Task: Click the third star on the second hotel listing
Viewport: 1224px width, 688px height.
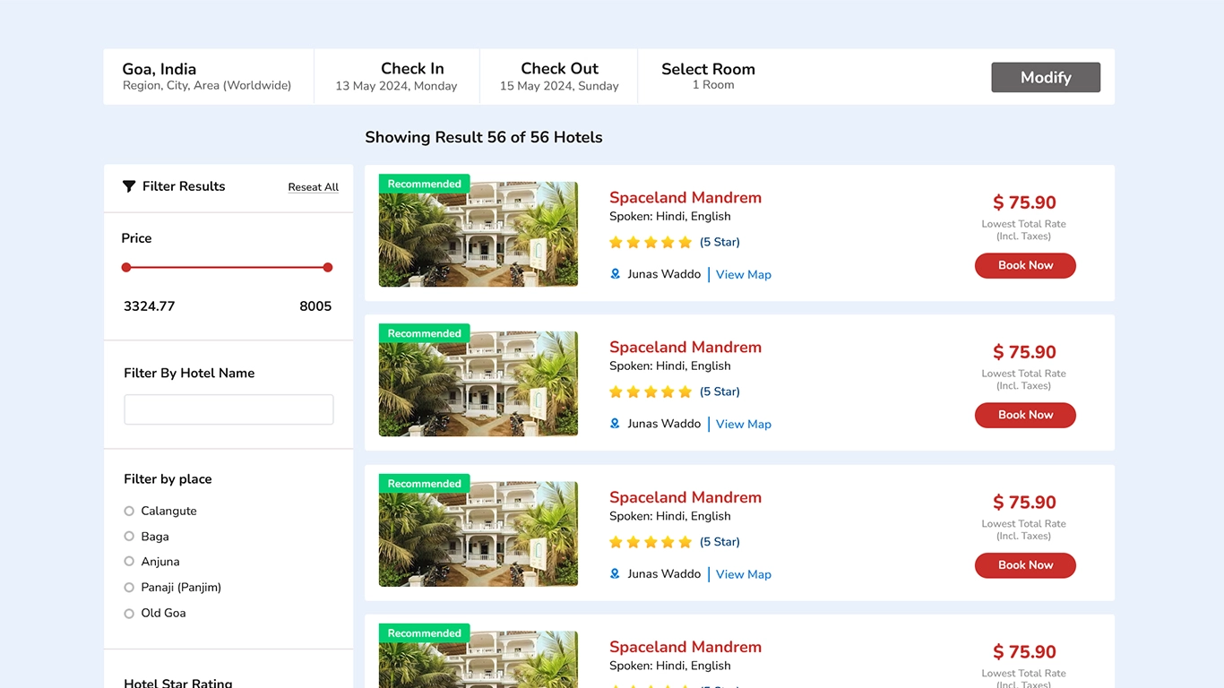Action: [650, 391]
